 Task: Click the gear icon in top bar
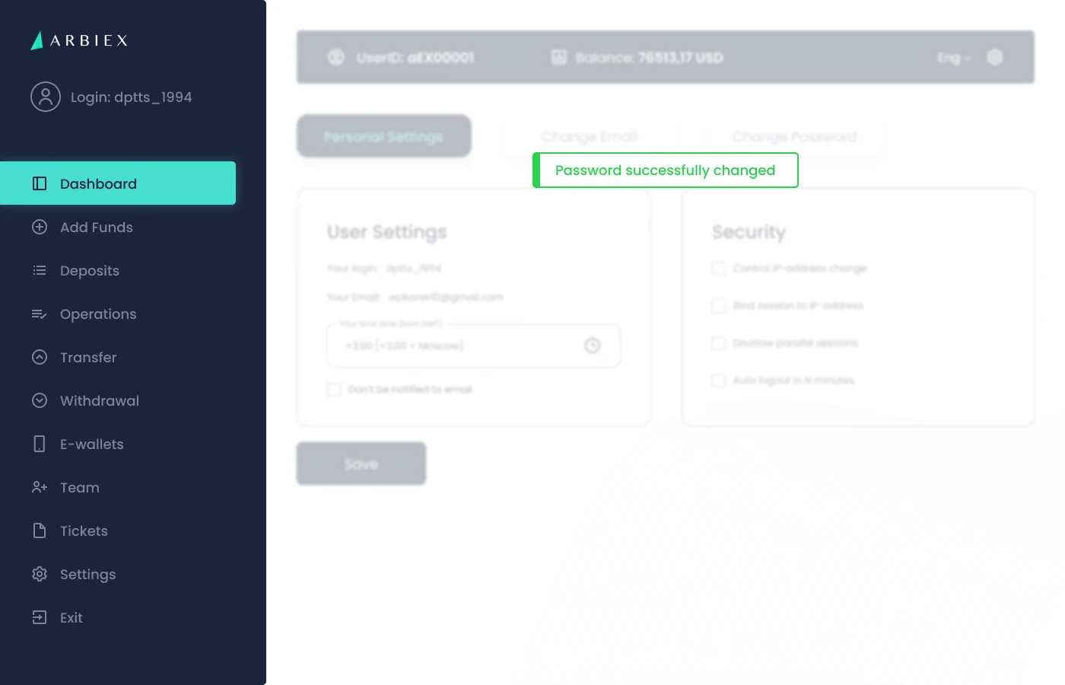pyautogui.click(x=995, y=57)
